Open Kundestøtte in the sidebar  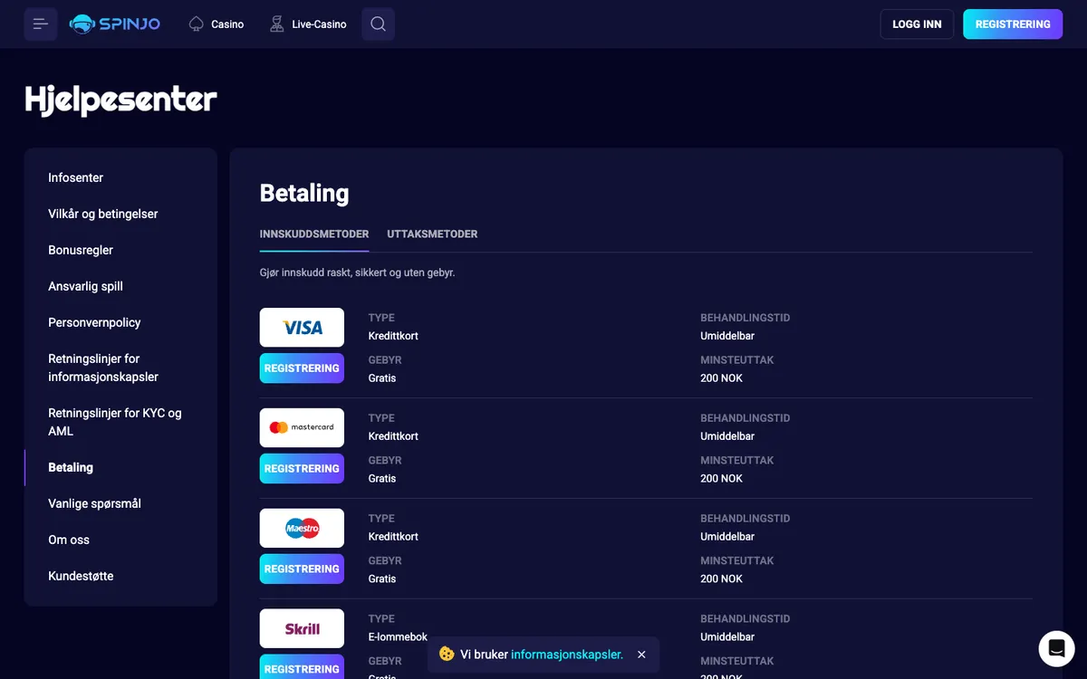point(81,576)
